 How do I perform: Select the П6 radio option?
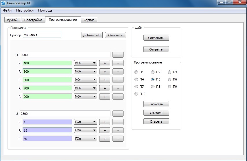(x=169, y=79)
